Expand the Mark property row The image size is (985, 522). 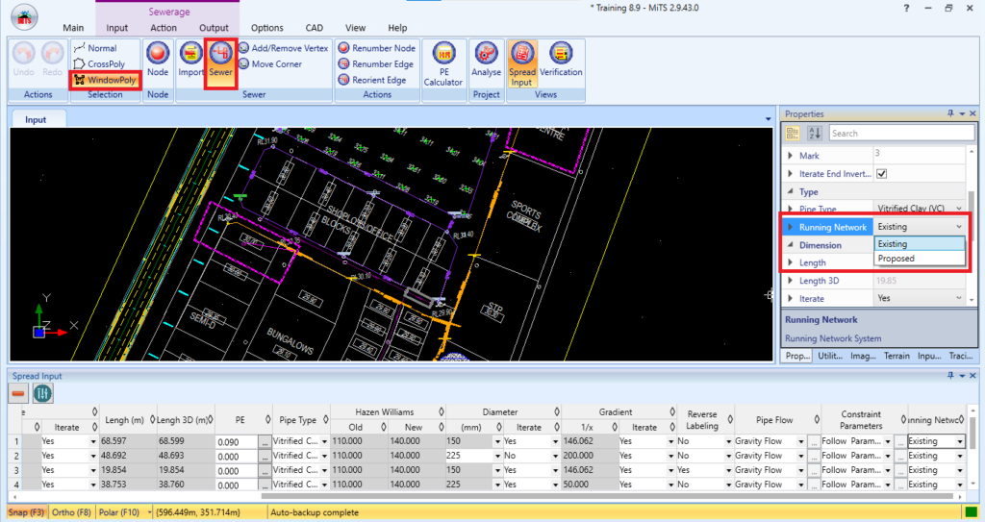[791, 156]
